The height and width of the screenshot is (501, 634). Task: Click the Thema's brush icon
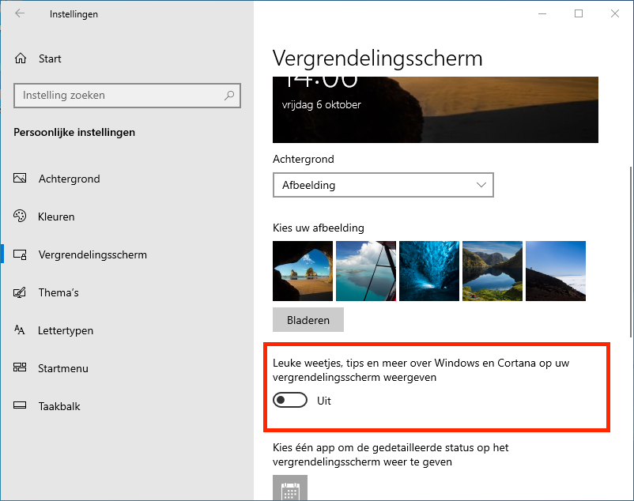21,292
